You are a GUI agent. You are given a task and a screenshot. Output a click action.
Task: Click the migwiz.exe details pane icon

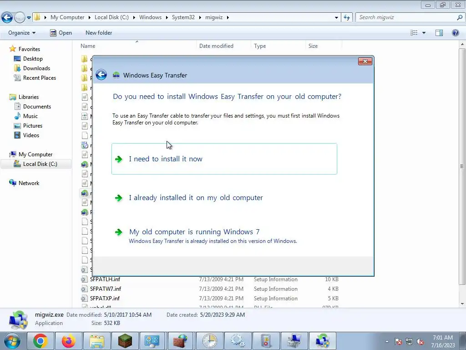(18, 320)
